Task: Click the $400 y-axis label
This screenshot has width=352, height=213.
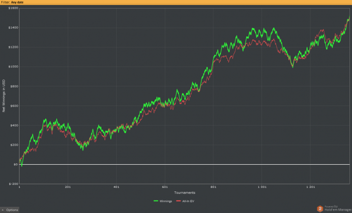Action: [x=14, y=125]
